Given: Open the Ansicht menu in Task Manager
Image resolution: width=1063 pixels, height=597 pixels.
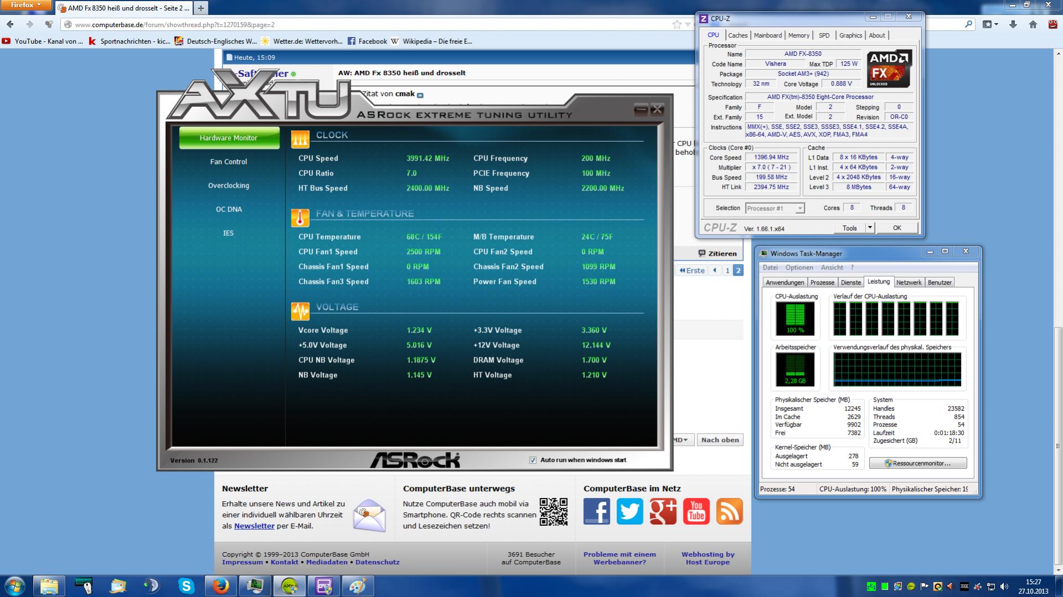Looking at the screenshot, I should pyautogui.click(x=832, y=268).
